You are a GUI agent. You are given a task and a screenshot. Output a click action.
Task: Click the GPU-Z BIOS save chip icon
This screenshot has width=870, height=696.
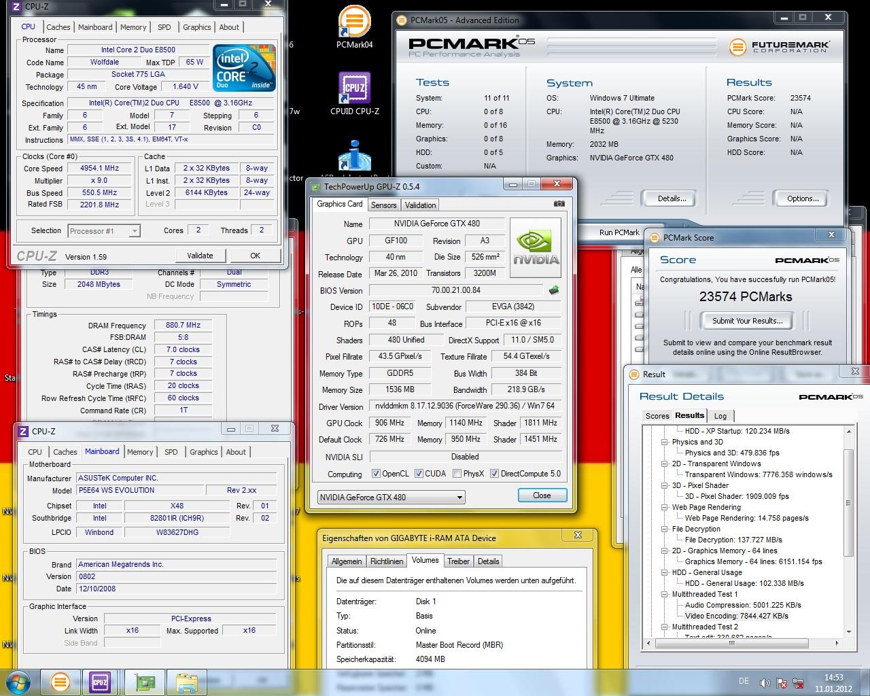pyautogui.click(x=554, y=290)
